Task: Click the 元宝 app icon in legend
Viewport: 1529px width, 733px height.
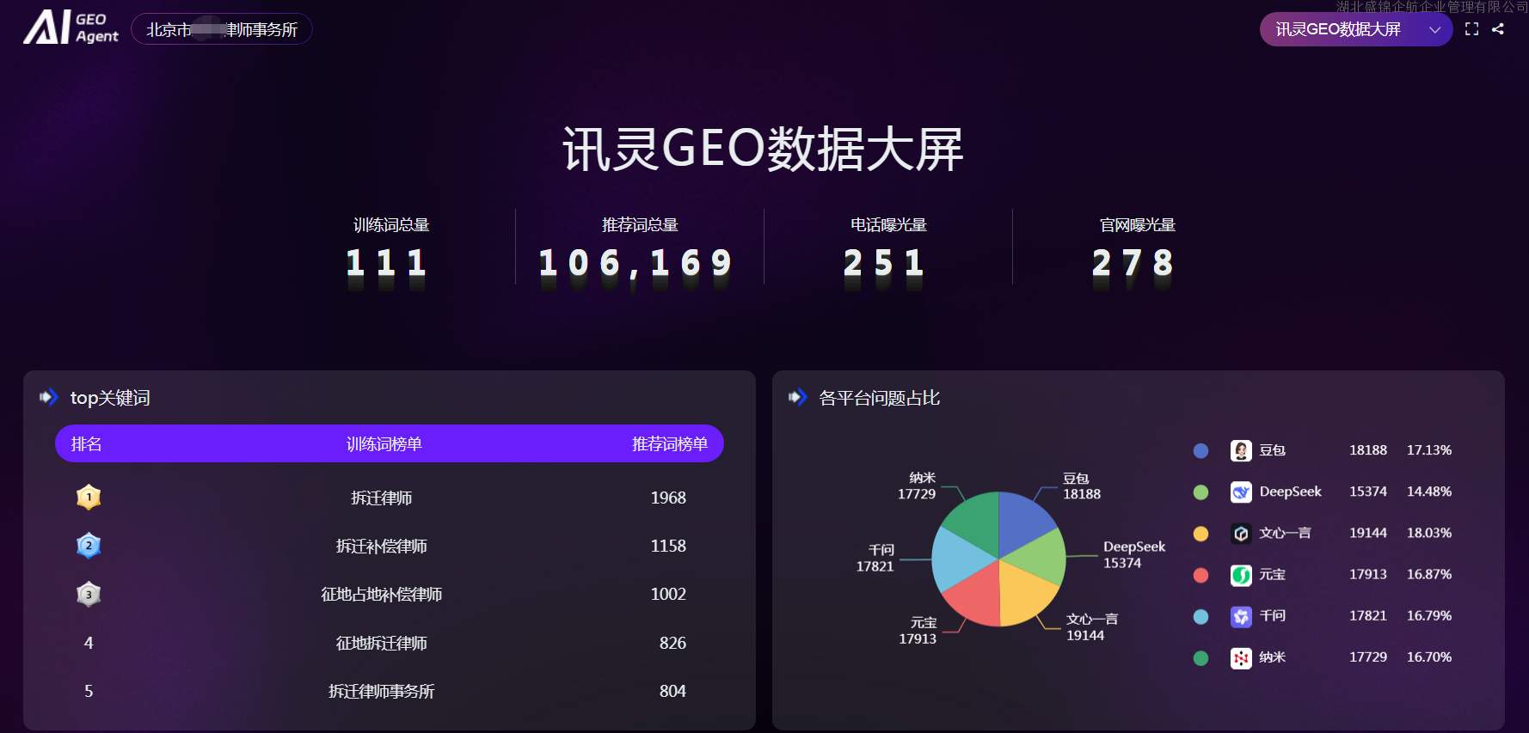Action: [1241, 575]
